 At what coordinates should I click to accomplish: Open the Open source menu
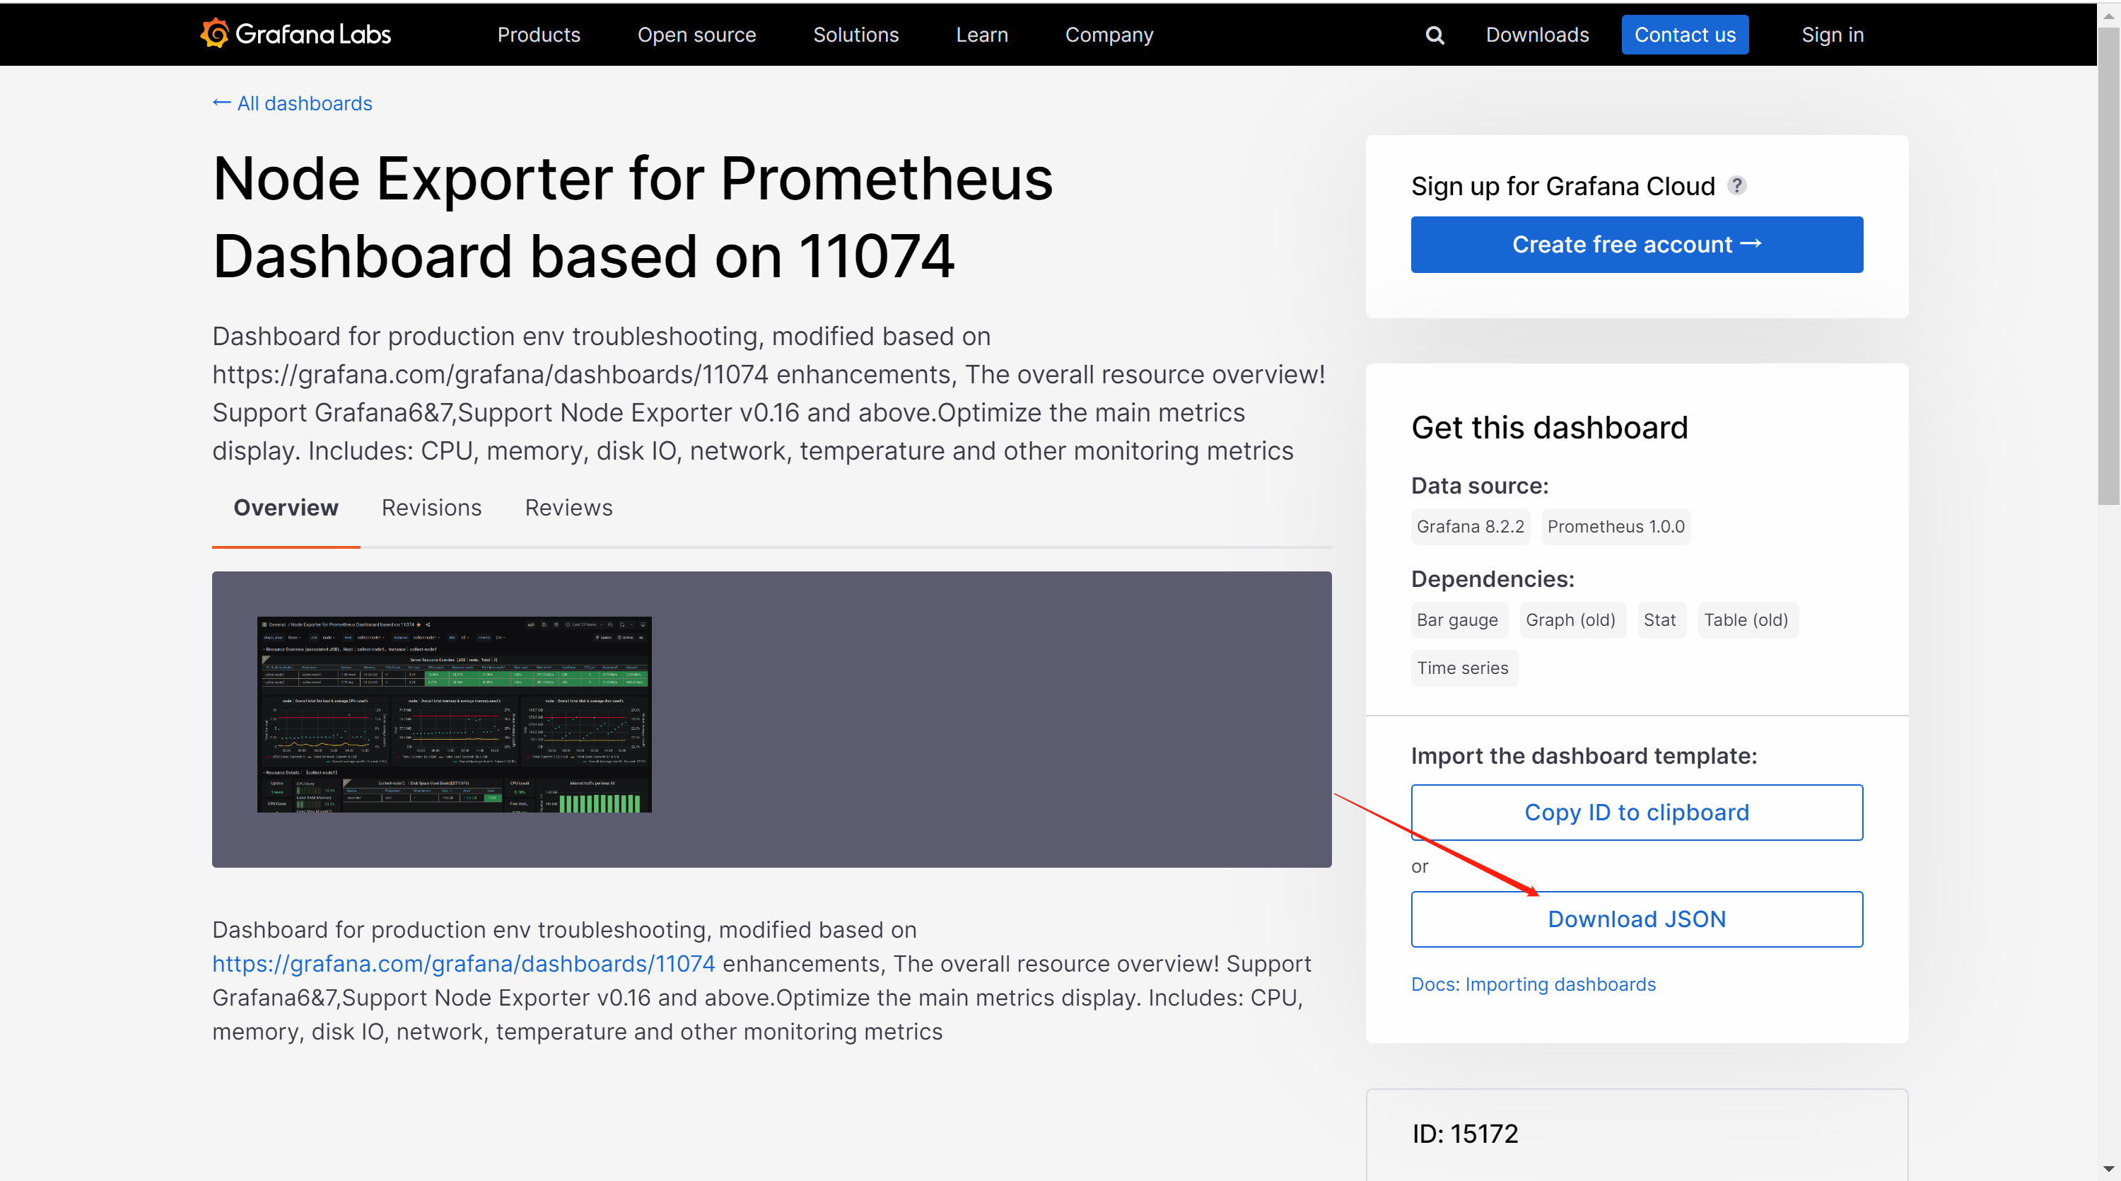[x=696, y=35]
